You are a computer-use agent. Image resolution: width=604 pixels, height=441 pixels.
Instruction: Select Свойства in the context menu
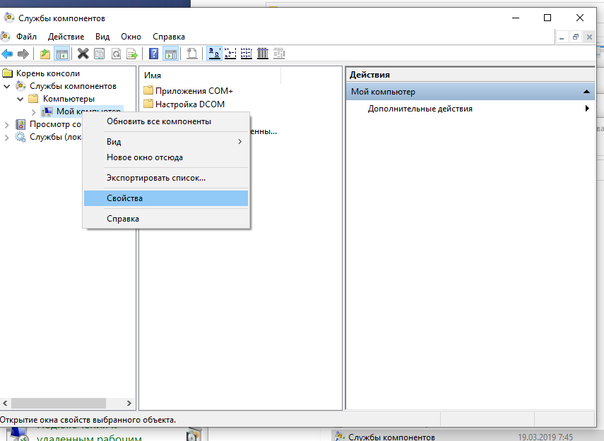pos(124,198)
